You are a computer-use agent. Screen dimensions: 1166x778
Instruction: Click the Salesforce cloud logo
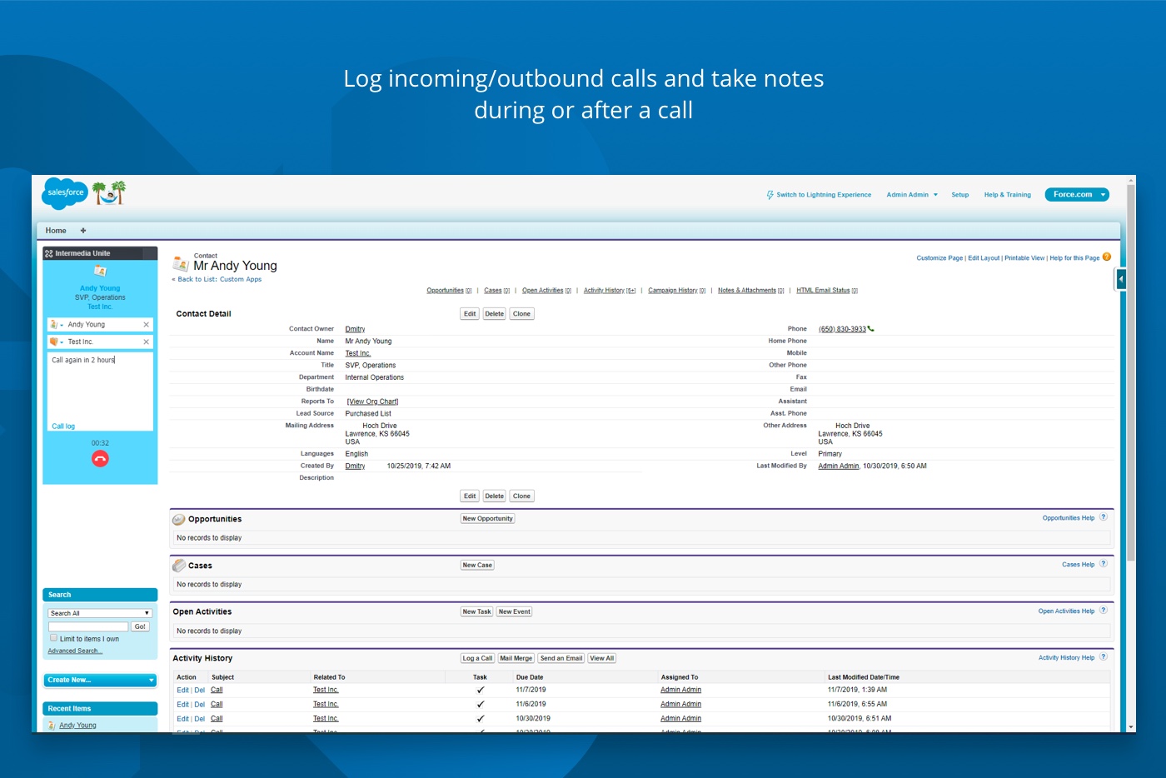(x=65, y=193)
